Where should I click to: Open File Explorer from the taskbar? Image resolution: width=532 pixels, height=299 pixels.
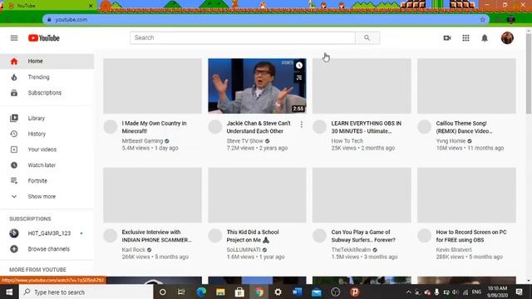click(220, 292)
